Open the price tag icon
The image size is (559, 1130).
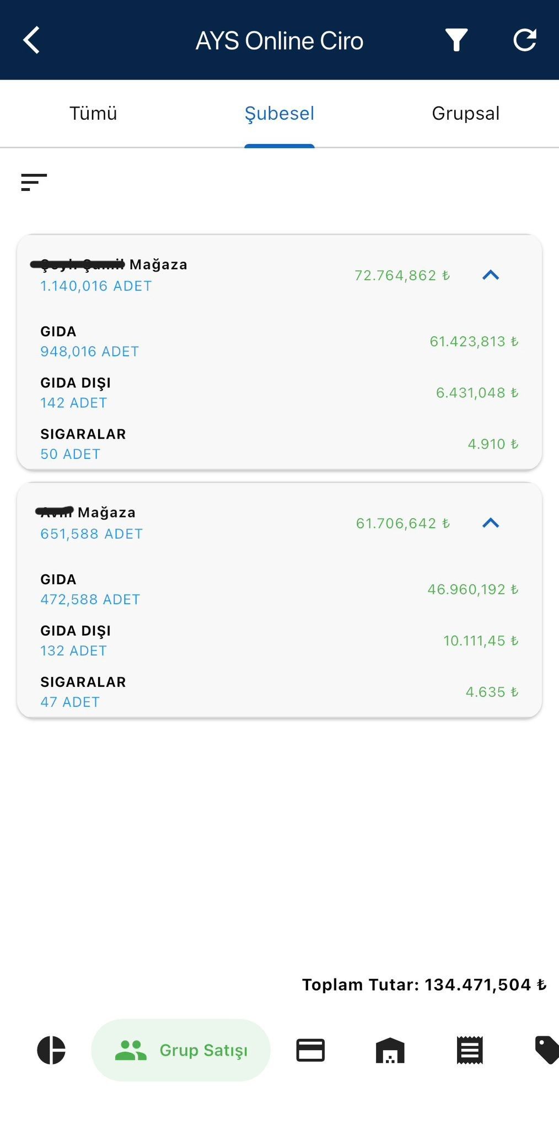point(546,1050)
